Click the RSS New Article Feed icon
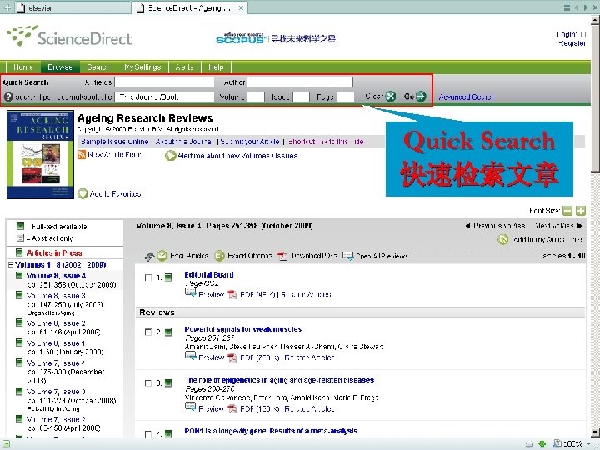Screen dimensions: 600x450 click(82, 155)
